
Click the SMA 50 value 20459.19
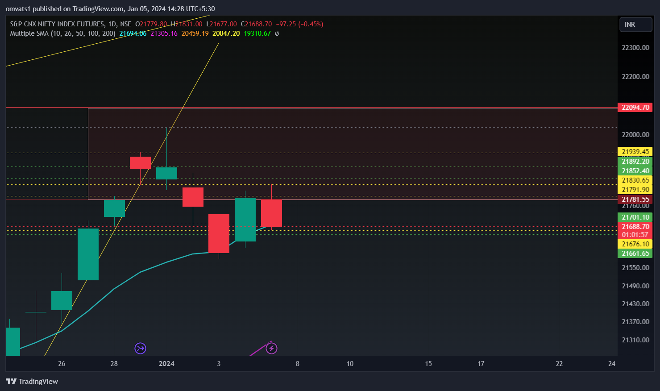[195, 33]
